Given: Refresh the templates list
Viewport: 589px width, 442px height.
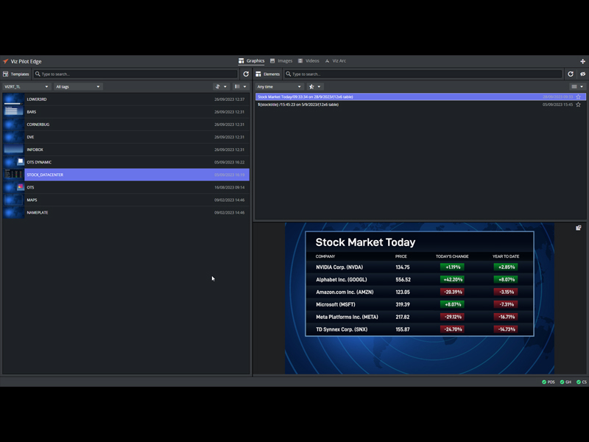Looking at the screenshot, I should (x=247, y=74).
